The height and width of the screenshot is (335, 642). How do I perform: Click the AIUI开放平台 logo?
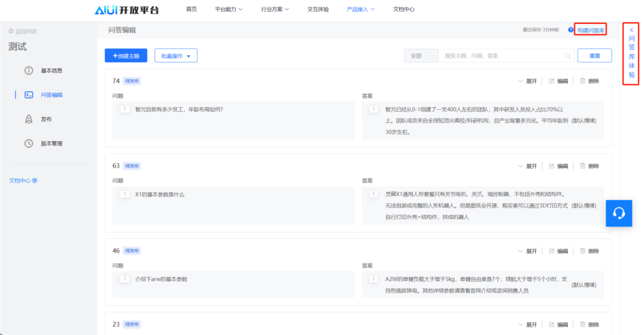coord(126,10)
